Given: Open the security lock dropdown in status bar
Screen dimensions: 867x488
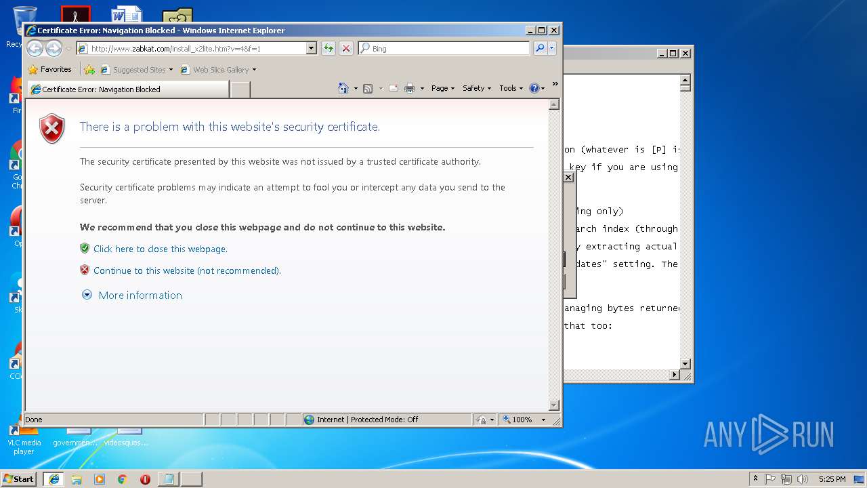Looking at the screenshot, I should [485, 420].
